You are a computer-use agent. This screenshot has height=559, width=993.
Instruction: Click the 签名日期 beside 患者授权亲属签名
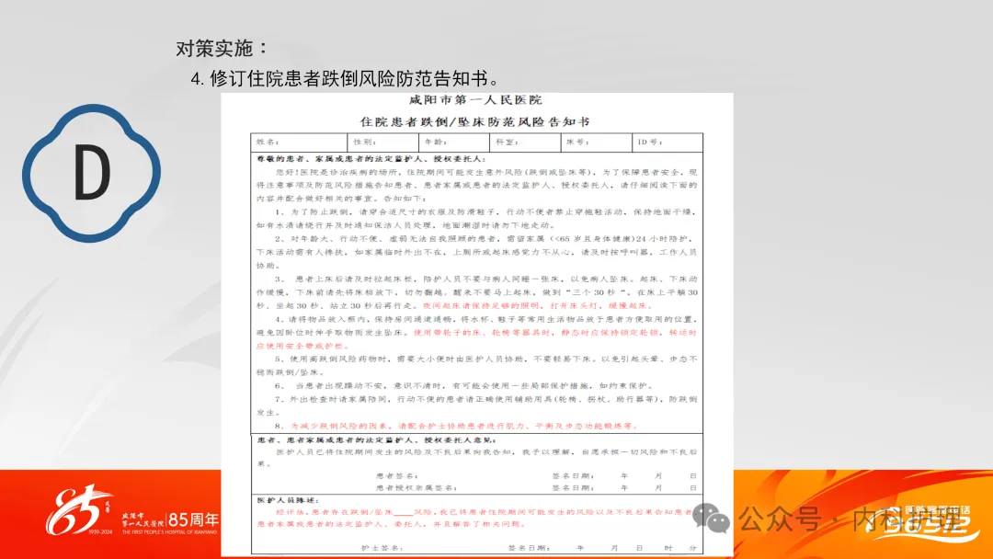click(x=573, y=487)
